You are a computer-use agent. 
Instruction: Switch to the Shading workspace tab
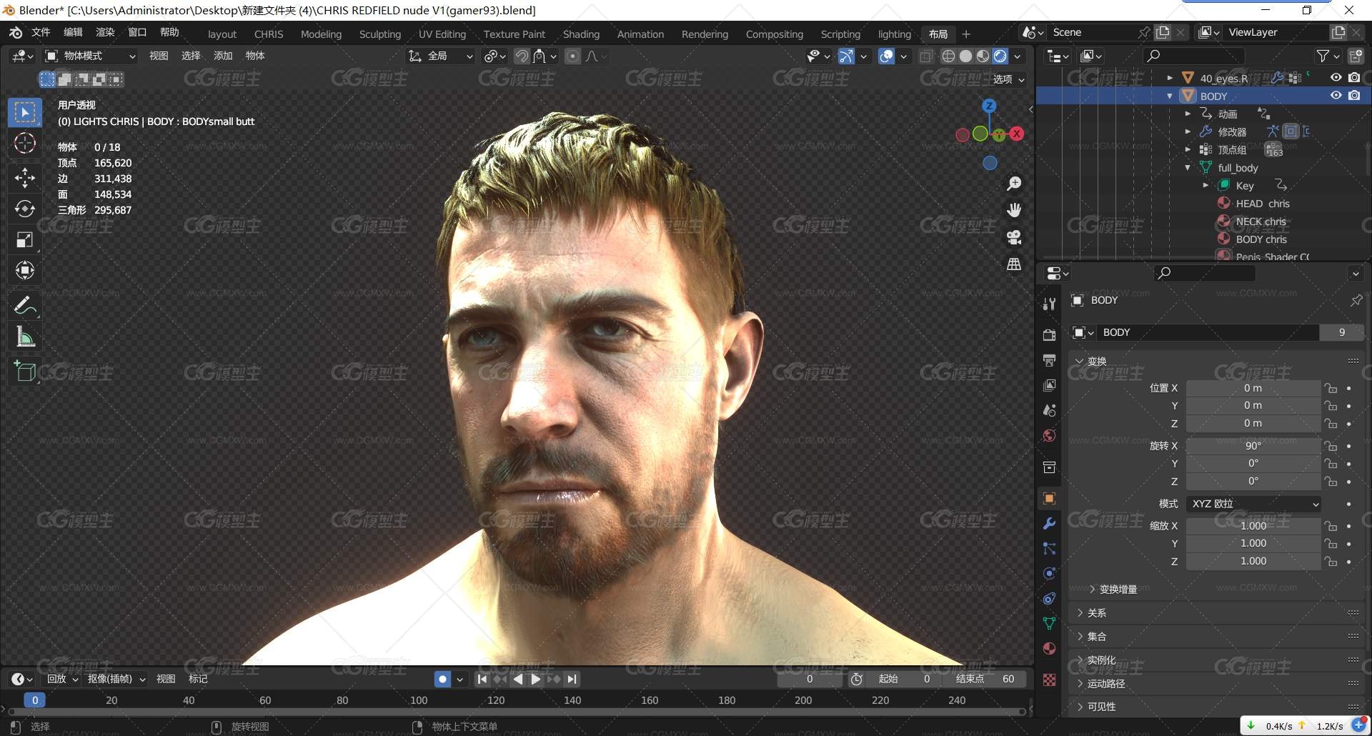(581, 34)
